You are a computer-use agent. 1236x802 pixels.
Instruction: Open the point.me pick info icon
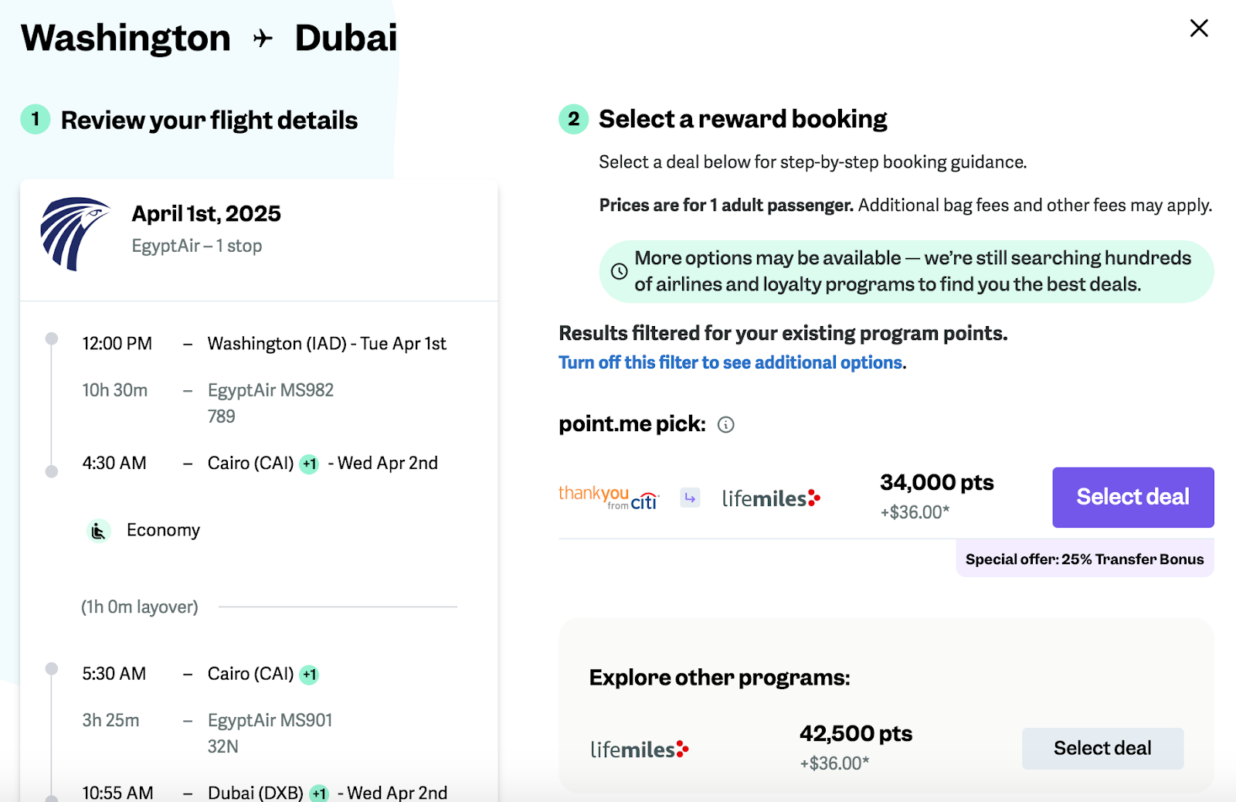[x=726, y=425]
